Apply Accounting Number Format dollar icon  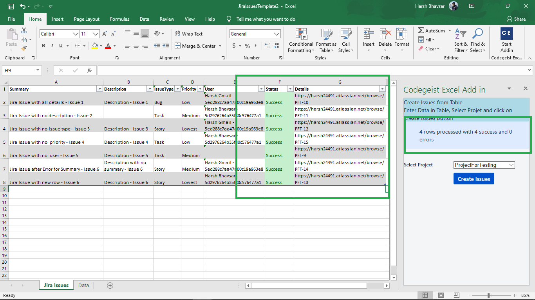(x=234, y=46)
